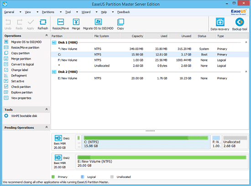Click the blue Logical legend swatch
Screen dimensions: 251x186
(83, 177)
